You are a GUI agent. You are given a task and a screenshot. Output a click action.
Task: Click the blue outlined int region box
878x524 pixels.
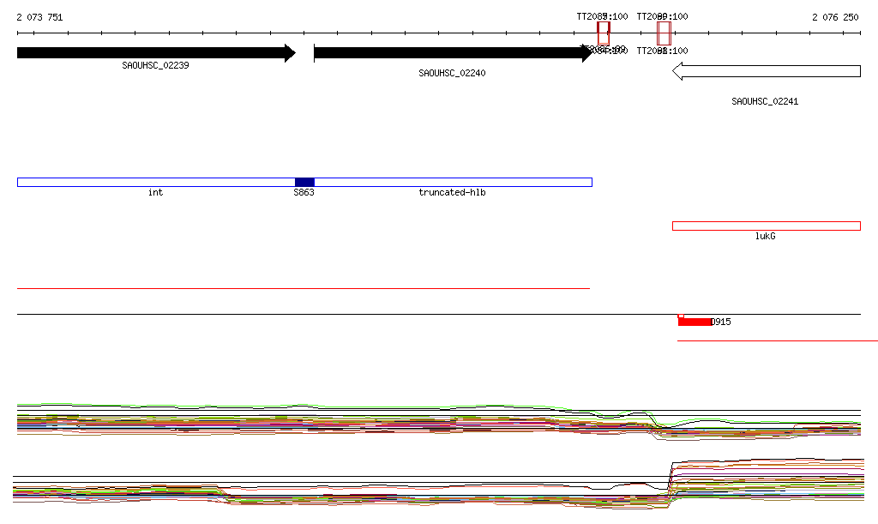[155, 182]
